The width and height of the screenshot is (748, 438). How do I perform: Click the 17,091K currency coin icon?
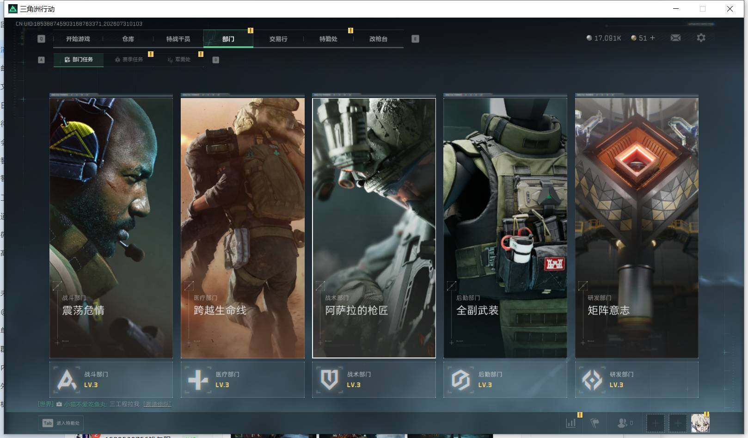pos(589,38)
